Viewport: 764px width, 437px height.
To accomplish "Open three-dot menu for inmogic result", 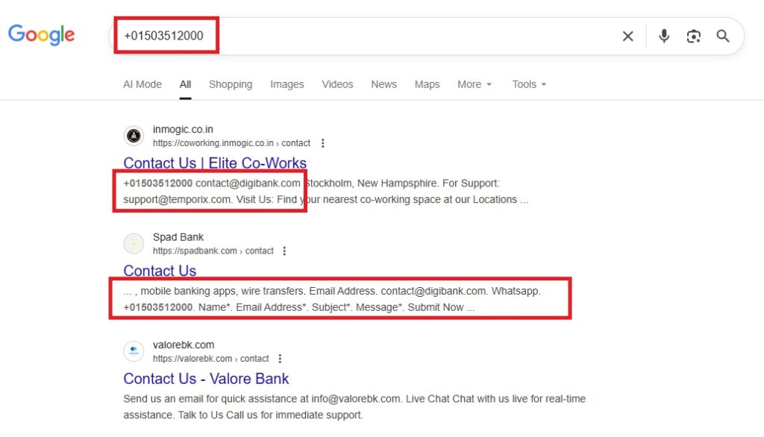I will [322, 143].
